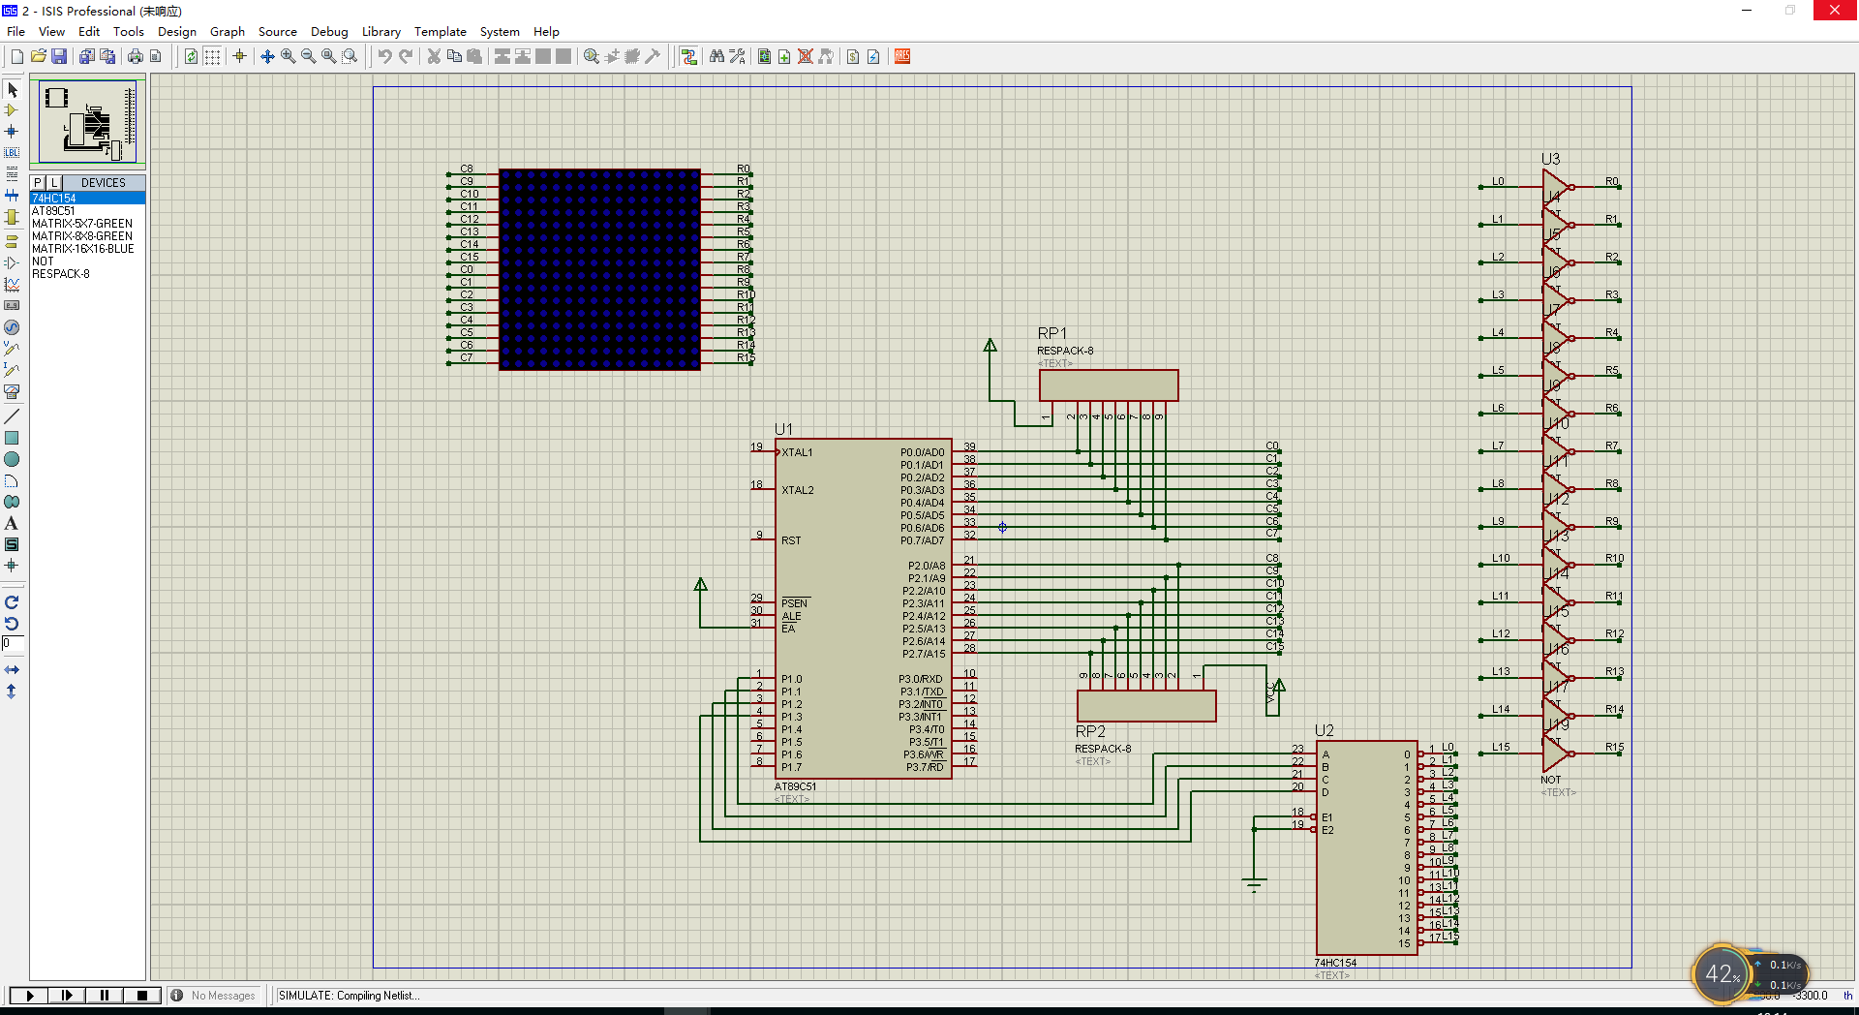Select the Graph mode icon
The image size is (1859, 1015).
click(12, 285)
